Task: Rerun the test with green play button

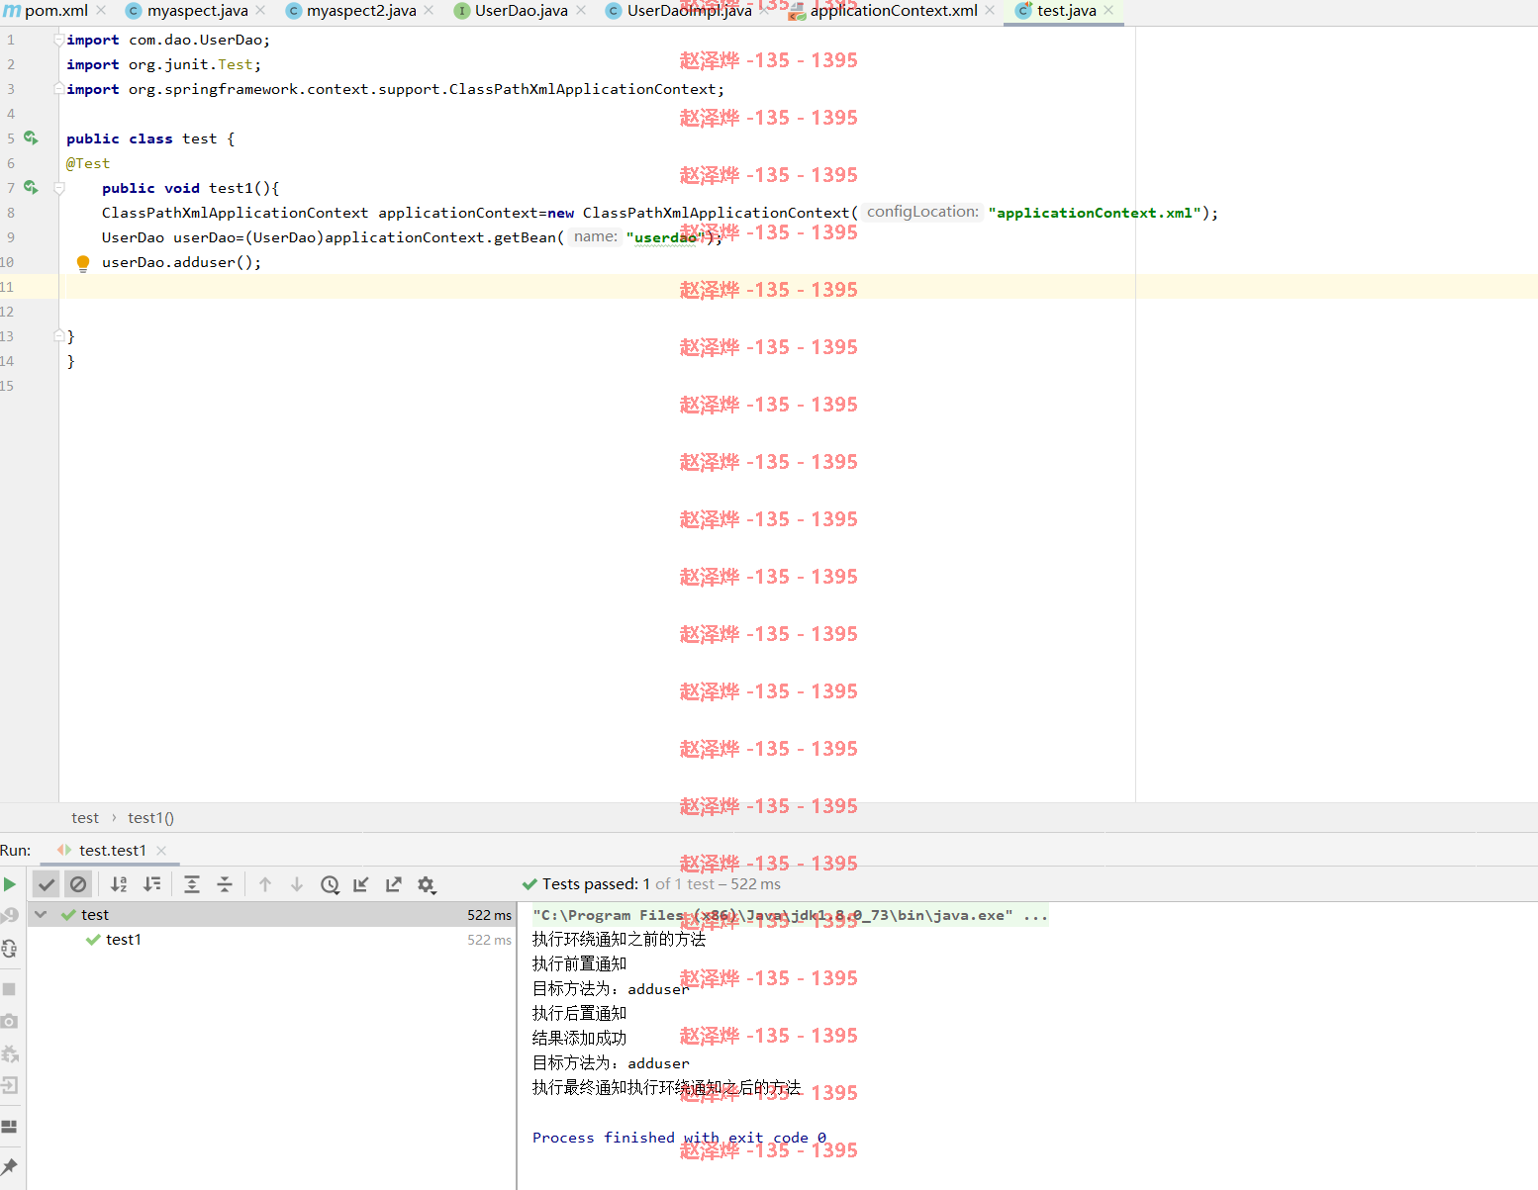Action: pos(10,884)
